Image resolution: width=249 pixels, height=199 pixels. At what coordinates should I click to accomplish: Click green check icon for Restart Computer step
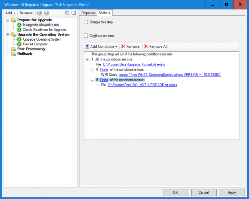(19, 44)
